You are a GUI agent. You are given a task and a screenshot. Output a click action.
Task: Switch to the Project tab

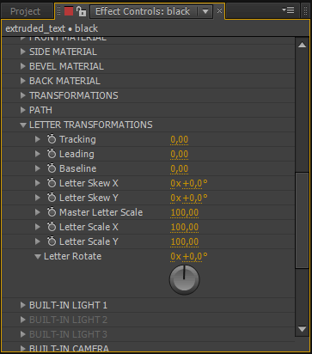point(25,11)
